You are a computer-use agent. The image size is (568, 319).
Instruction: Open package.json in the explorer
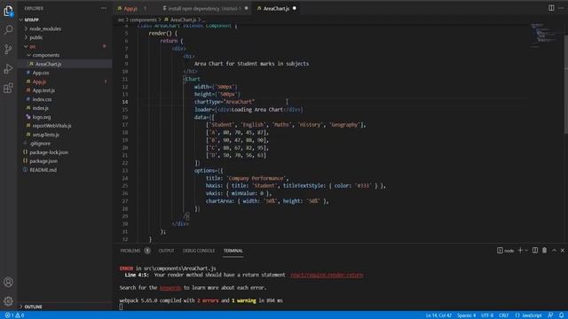[43, 161]
